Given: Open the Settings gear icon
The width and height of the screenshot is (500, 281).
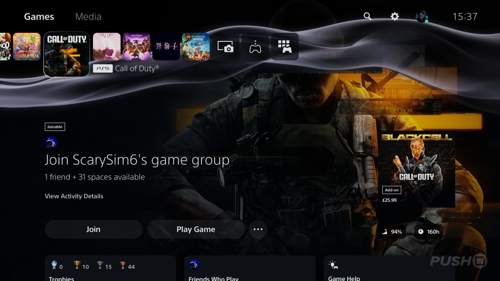Looking at the screenshot, I should click(x=395, y=16).
